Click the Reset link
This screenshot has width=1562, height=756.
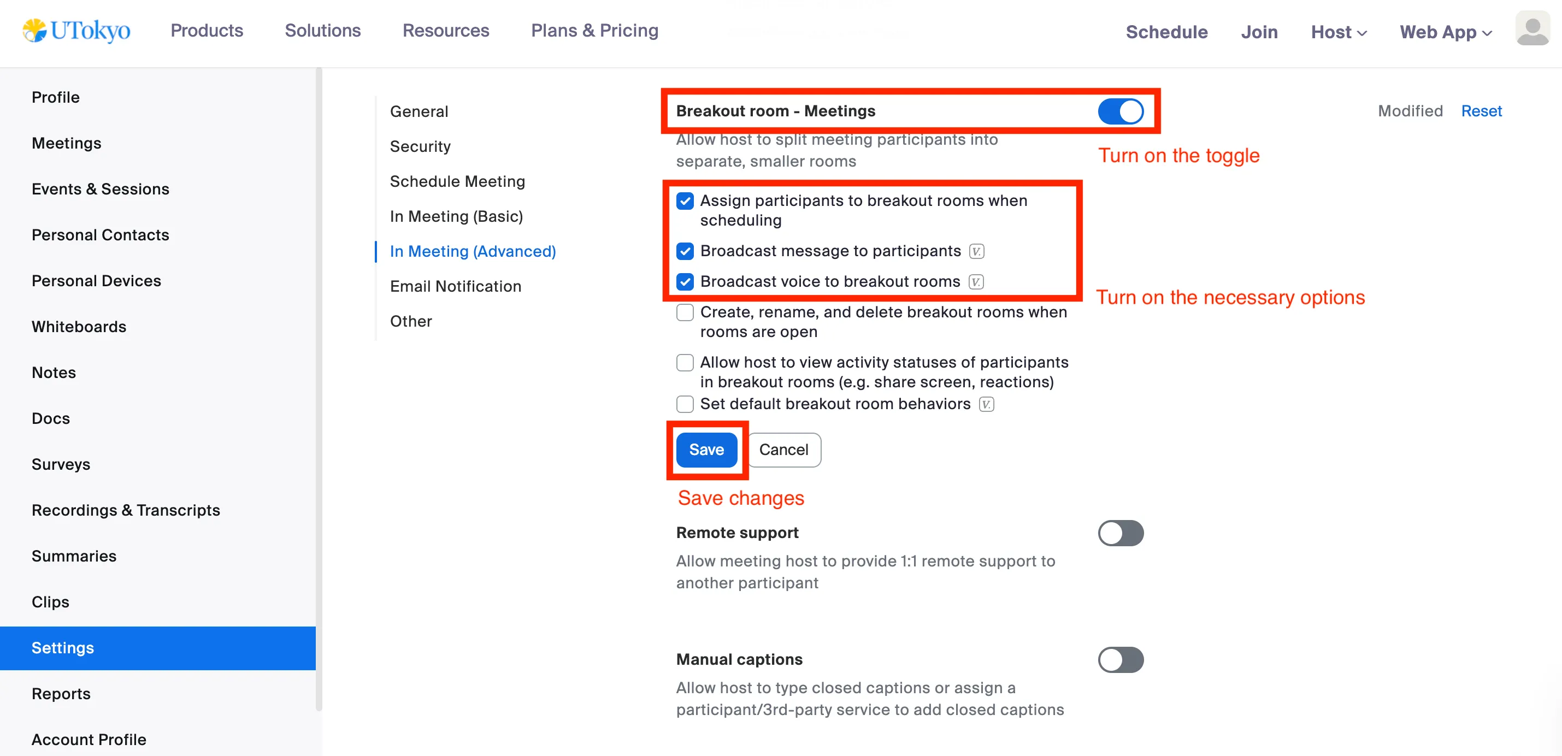[1481, 111]
